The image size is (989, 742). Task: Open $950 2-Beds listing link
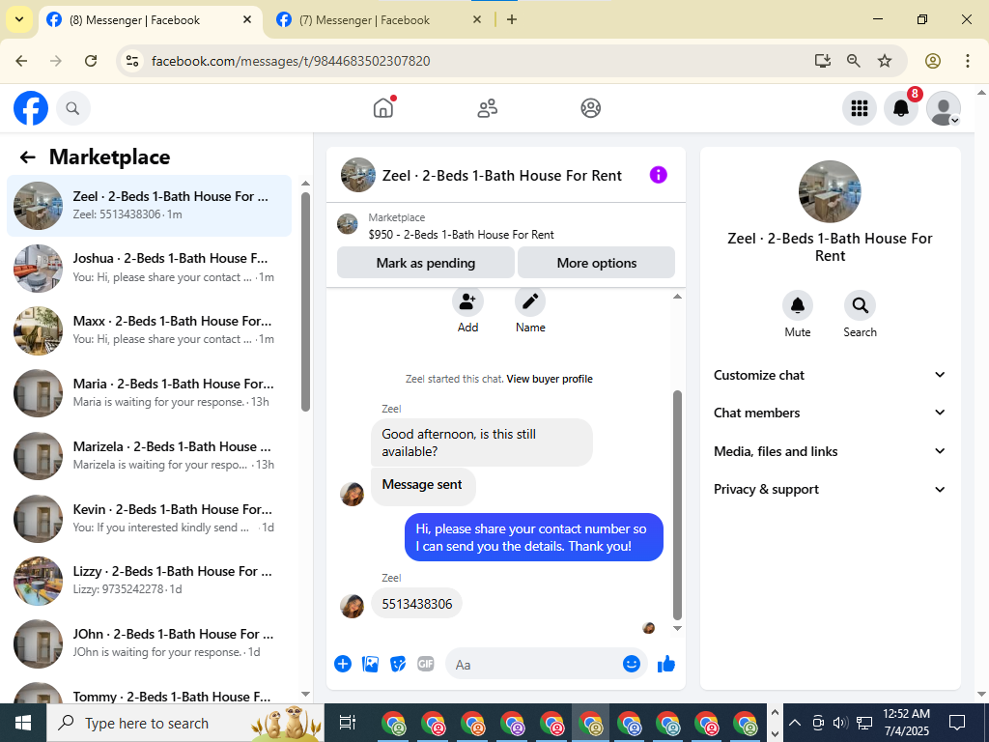pos(461,235)
